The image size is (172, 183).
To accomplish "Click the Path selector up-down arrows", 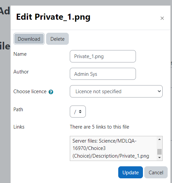I will pyautogui.click(x=80, y=112).
